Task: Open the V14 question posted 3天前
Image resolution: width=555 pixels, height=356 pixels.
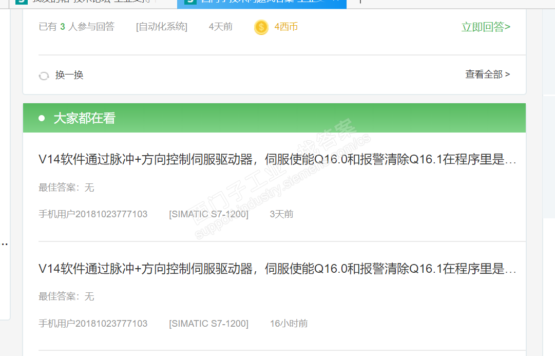Action: click(277, 159)
